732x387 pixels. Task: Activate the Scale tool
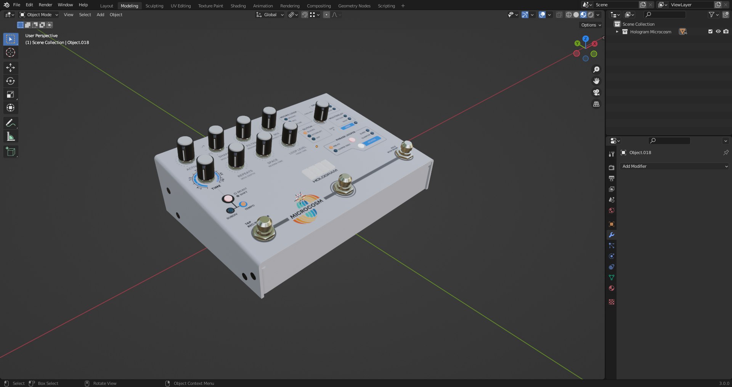[x=11, y=94]
